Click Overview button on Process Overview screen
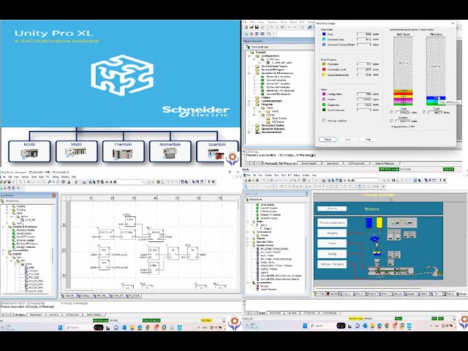Screen dimensions: 468x351 click(x=332, y=208)
